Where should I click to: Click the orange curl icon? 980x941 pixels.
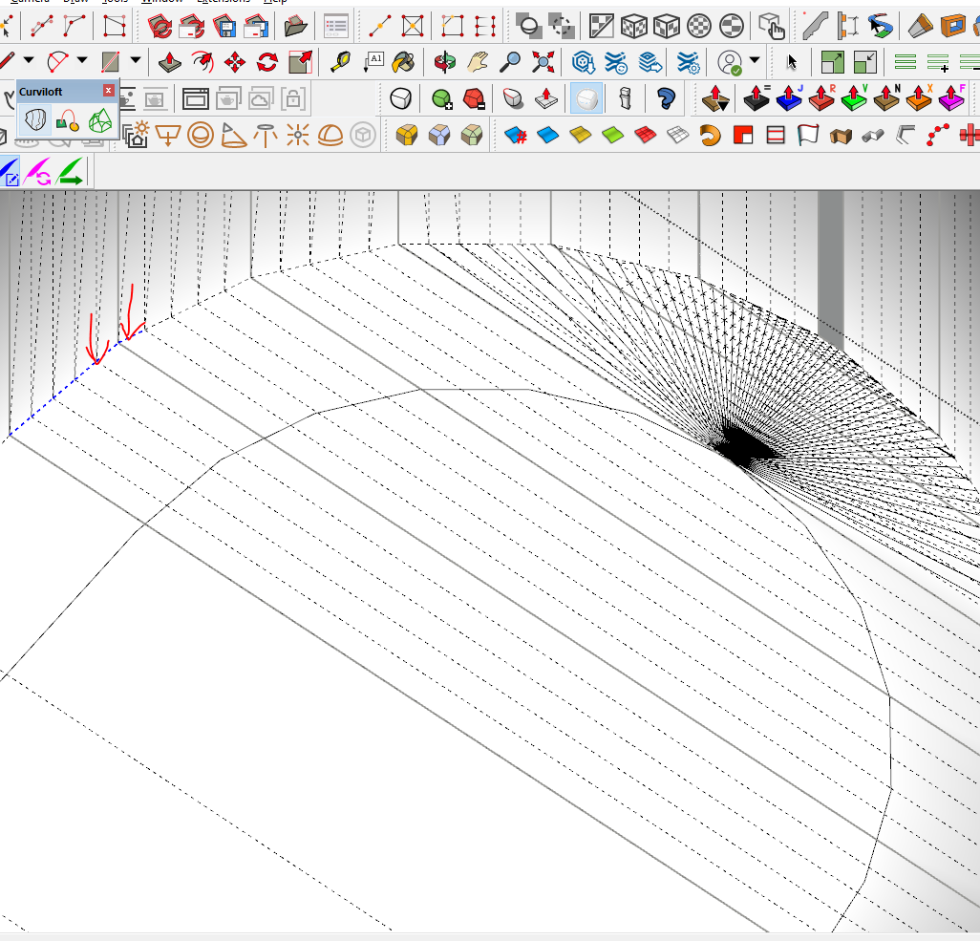710,135
